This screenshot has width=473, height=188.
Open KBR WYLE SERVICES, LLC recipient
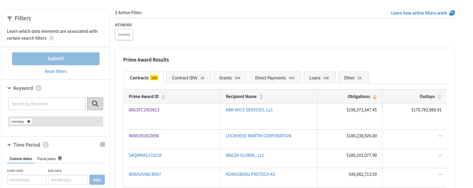point(250,110)
